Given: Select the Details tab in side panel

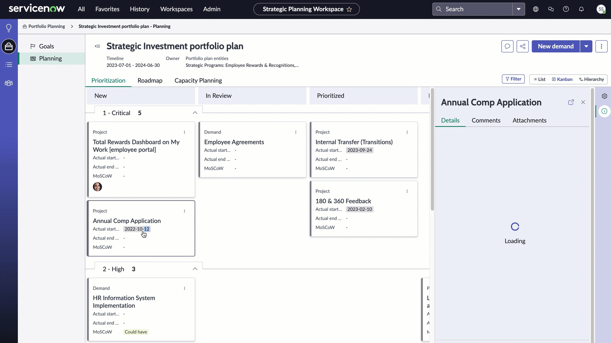Looking at the screenshot, I should coord(450,120).
